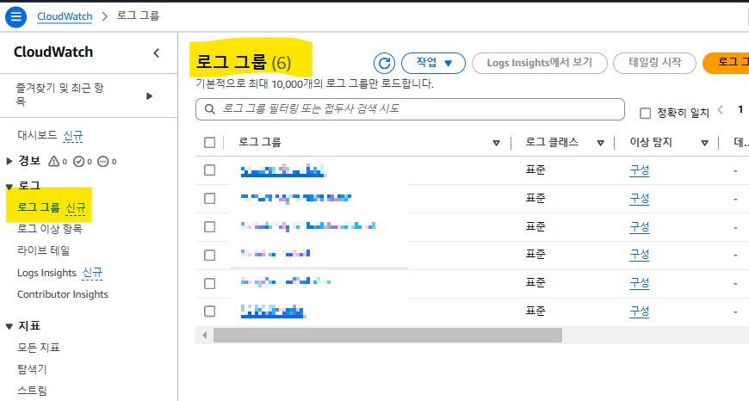Collapse the CloudWatch sidebar panel
Viewport: 749px width, 401px height.
(156, 53)
